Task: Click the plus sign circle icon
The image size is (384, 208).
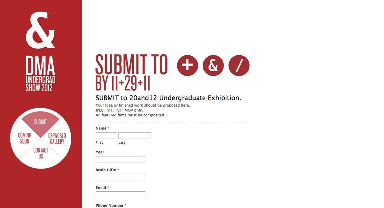Action: coord(188,65)
